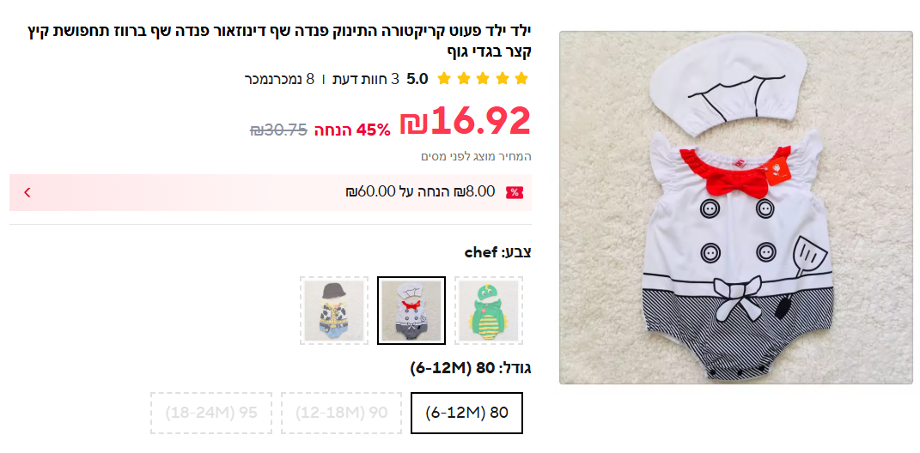Open the main chef romper product image
The height and width of the screenshot is (453, 920).
point(736,208)
